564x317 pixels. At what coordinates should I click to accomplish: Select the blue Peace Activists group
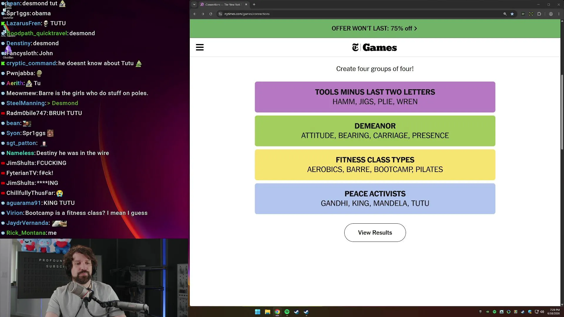tap(375, 199)
